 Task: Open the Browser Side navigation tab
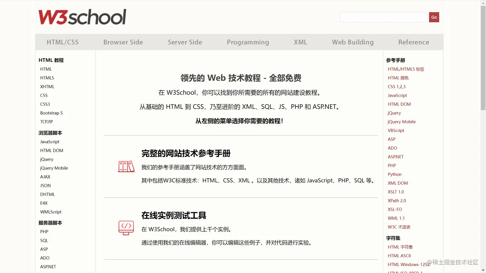[123, 42]
